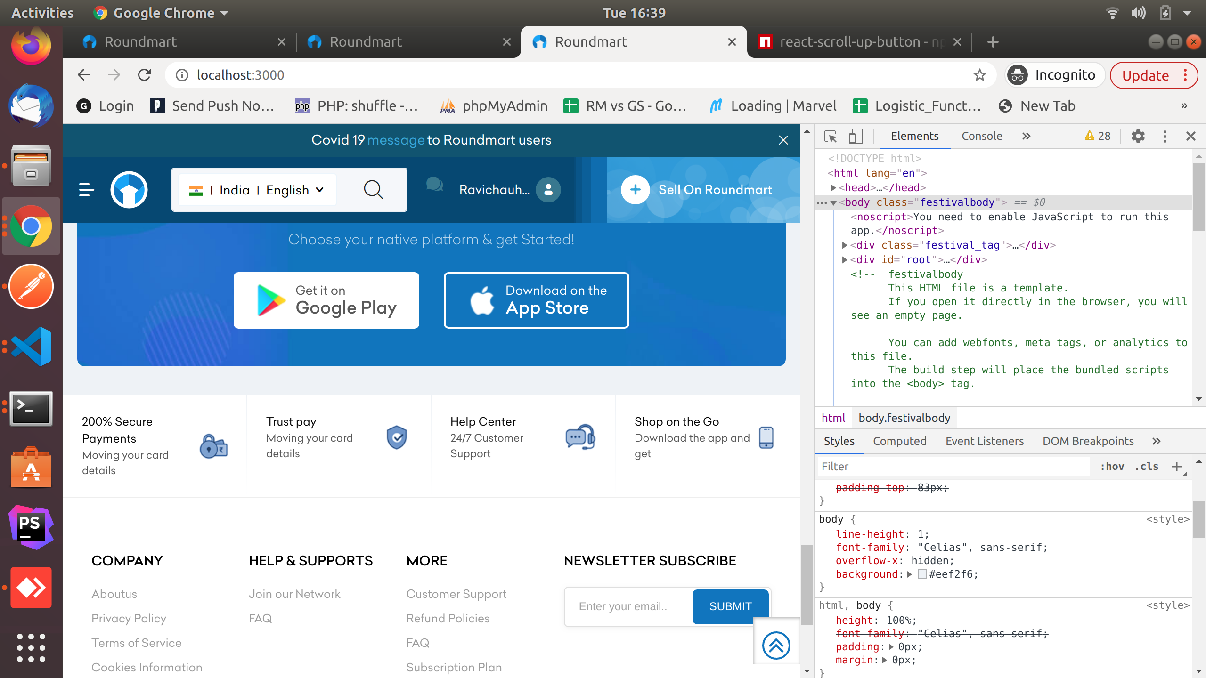Screen dimensions: 1206x678
Task: Switch to the Computed tab
Action: pos(900,441)
